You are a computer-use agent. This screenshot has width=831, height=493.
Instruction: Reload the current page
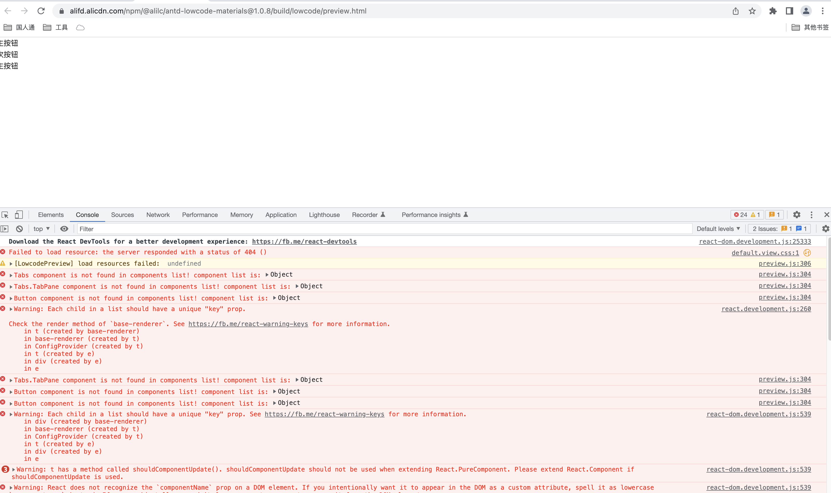point(41,11)
